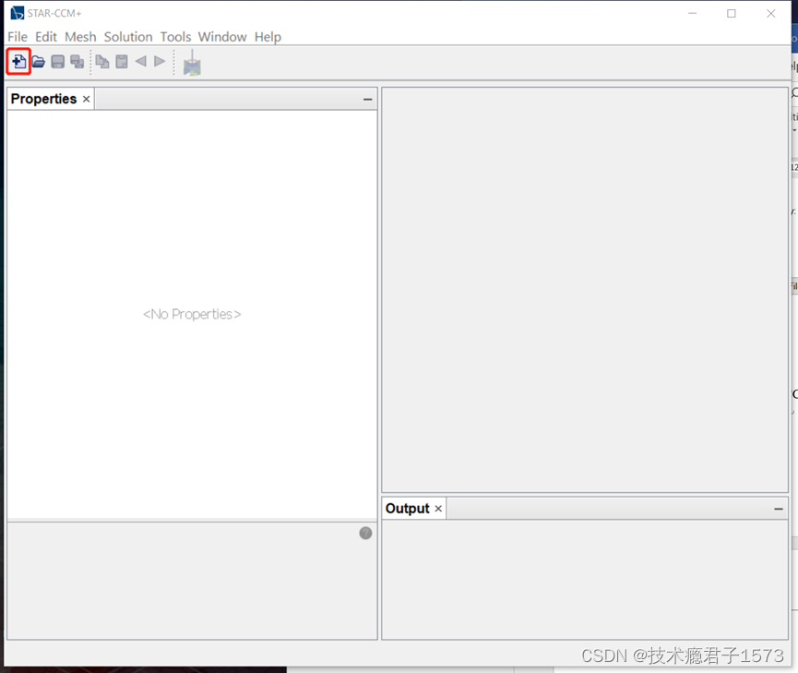The width and height of the screenshot is (798, 673).
Task: Click the New Simulation toolbar icon
Action: (x=18, y=62)
